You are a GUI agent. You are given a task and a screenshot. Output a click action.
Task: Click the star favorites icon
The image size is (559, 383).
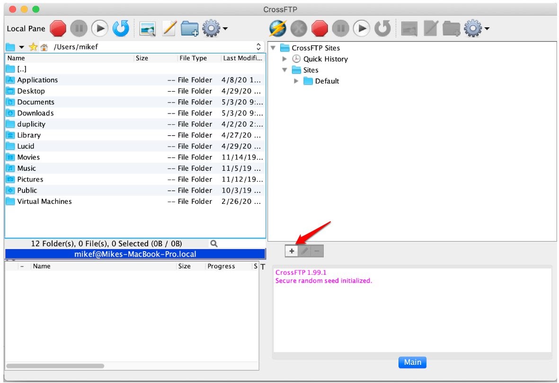pyautogui.click(x=33, y=47)
